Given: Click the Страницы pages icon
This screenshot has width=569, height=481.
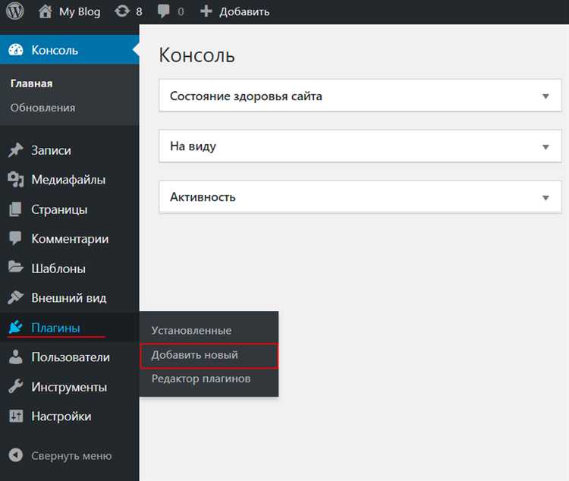Looking at the screenshot, I should coord(16,209).
